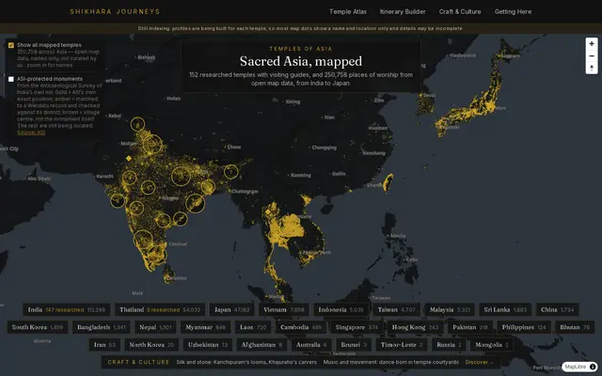Click the Sacred Asia, mapped heading
This screenshot has width=602, height=376.
pyautogui.click(x=301, y=61)
